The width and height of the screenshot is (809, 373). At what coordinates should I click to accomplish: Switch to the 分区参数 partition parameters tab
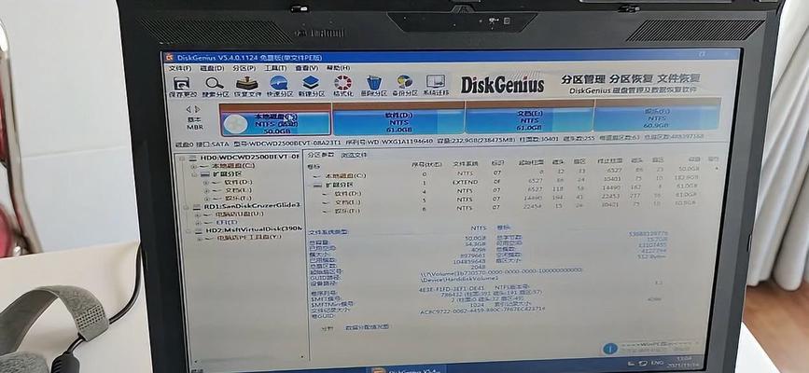coord(320,155)
